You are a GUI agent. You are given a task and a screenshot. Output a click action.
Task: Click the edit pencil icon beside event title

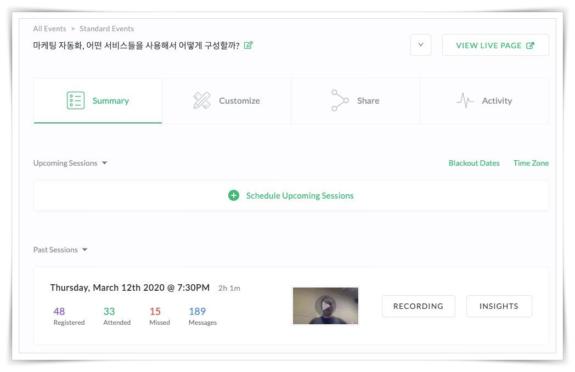point(248,45)
